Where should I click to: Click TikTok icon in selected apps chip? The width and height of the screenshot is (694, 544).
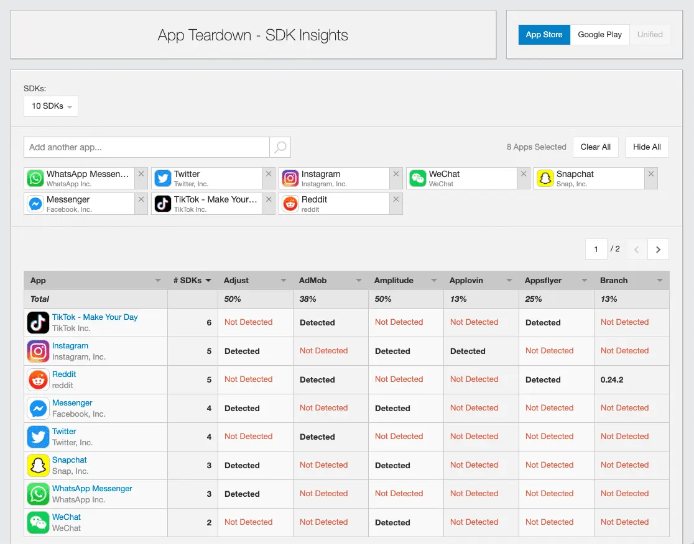(163, 204)
